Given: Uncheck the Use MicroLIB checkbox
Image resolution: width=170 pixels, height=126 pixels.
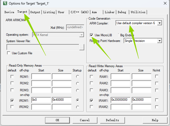Looking at the screenshot, I should [x=91, y=35].
